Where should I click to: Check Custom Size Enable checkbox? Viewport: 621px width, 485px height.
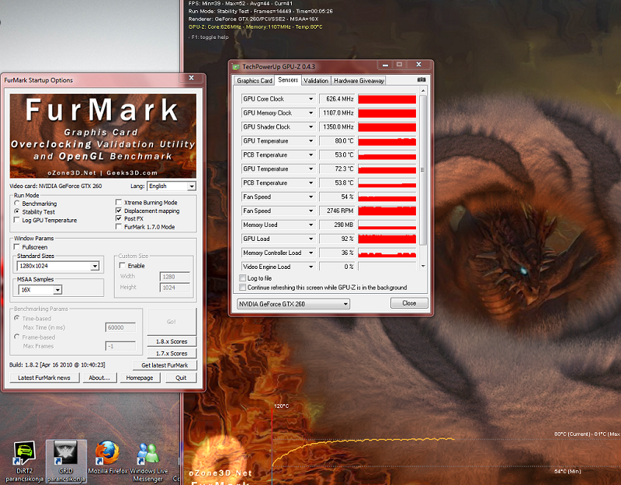click(123, 265)
